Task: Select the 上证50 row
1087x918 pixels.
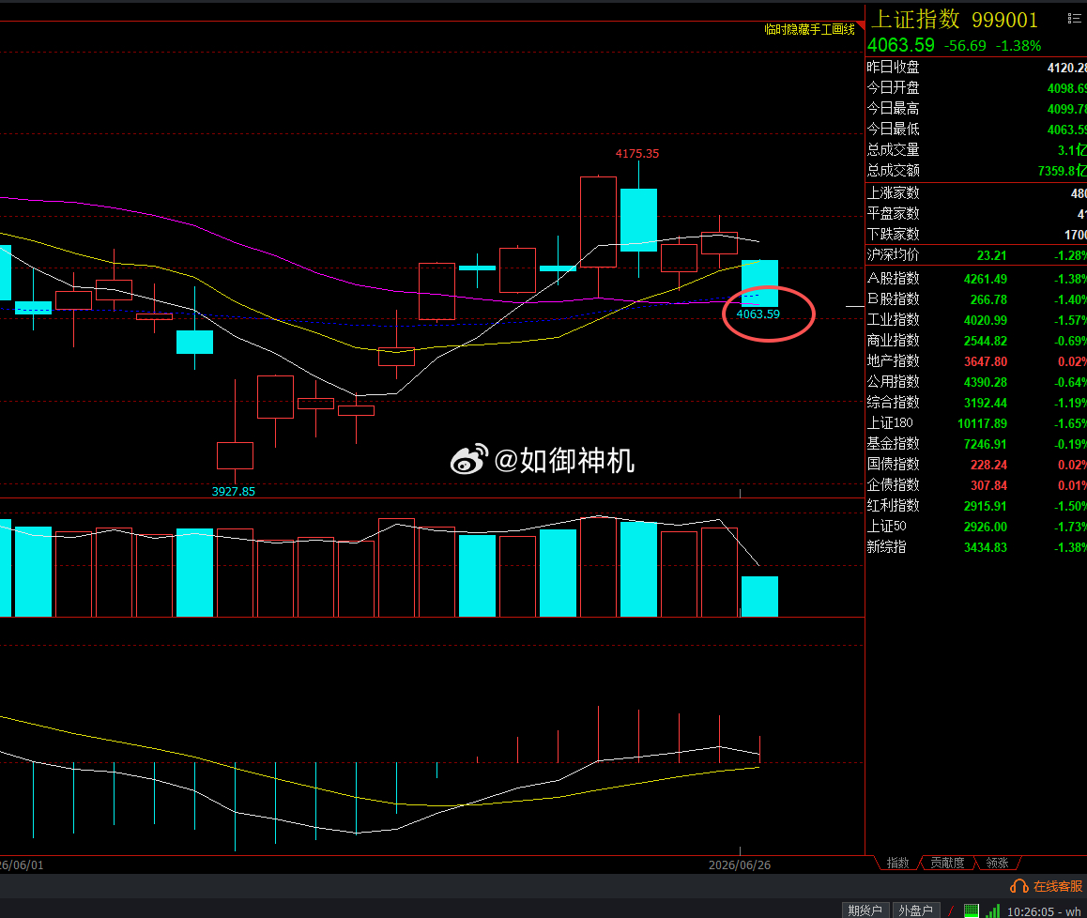Action: pyautogui.click(x=976, y=527)
